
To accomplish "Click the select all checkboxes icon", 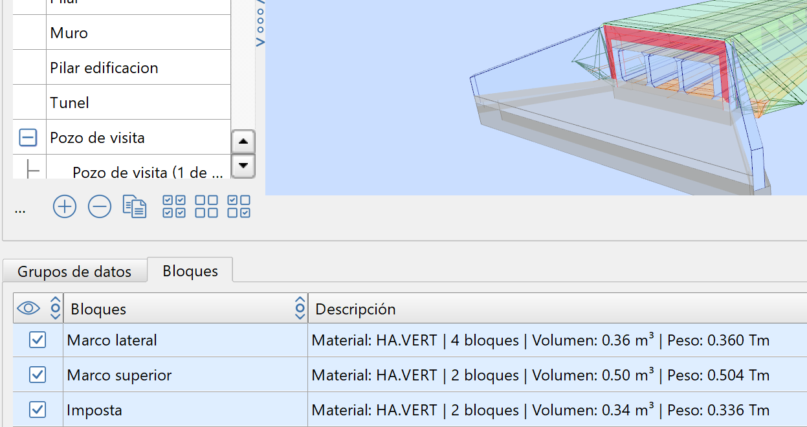I will point(174,207).
